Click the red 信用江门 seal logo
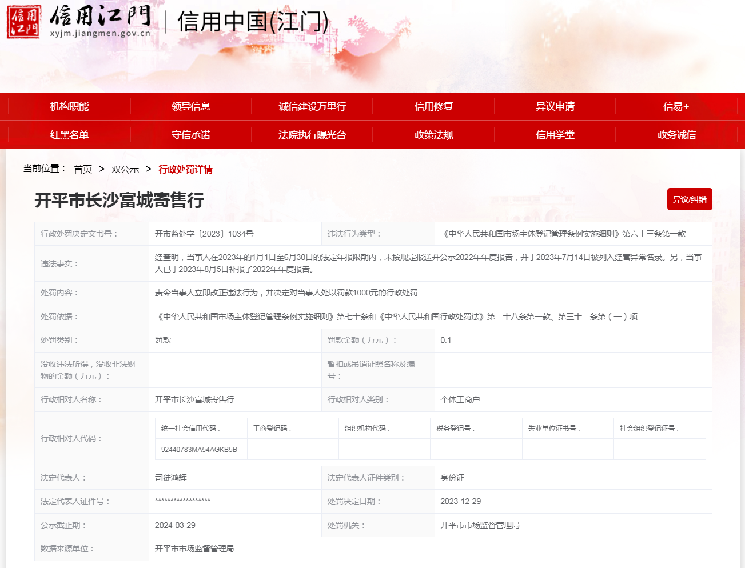The image size is (745, 568). 23,22
